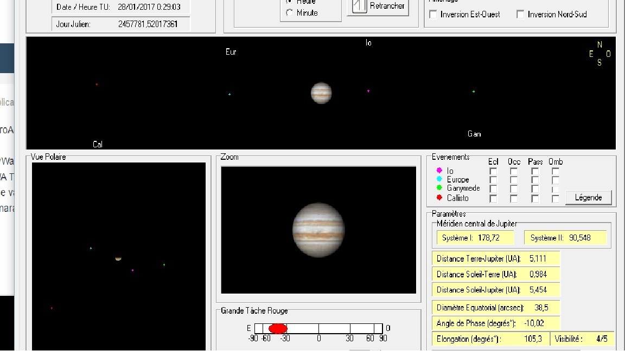Tick the Callisto Omb event checkbox
Viewport: 625px width, 351px height.
coord(555,199)
